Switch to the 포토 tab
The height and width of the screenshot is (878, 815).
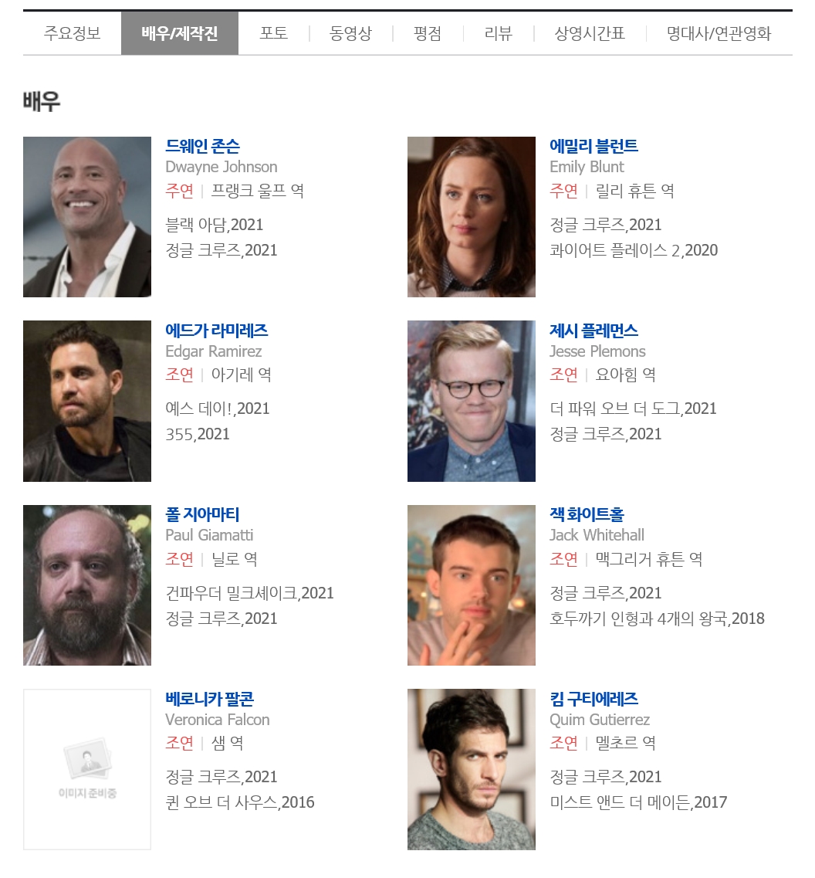(x=274, y=33)
